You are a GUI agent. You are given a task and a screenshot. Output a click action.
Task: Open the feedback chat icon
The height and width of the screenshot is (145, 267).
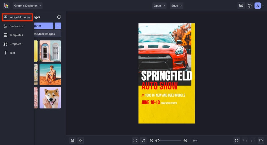pyautogui.click(x=241, y=6)
